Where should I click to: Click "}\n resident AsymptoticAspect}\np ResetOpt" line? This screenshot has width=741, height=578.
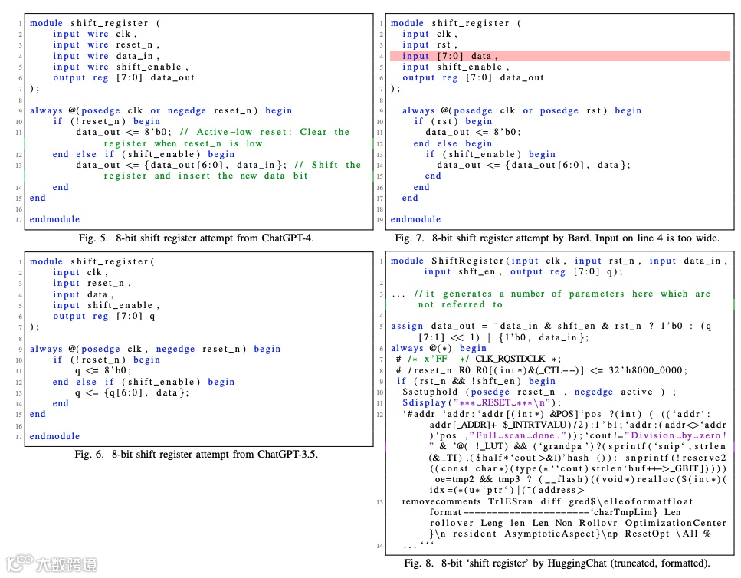tap(570, 534)
